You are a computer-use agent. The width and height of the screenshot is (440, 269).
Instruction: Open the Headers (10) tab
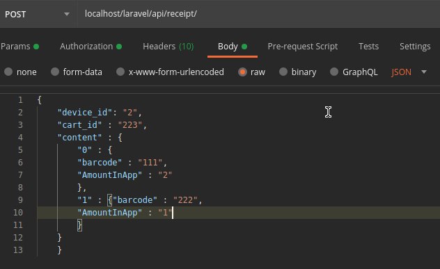coord(168,47)
